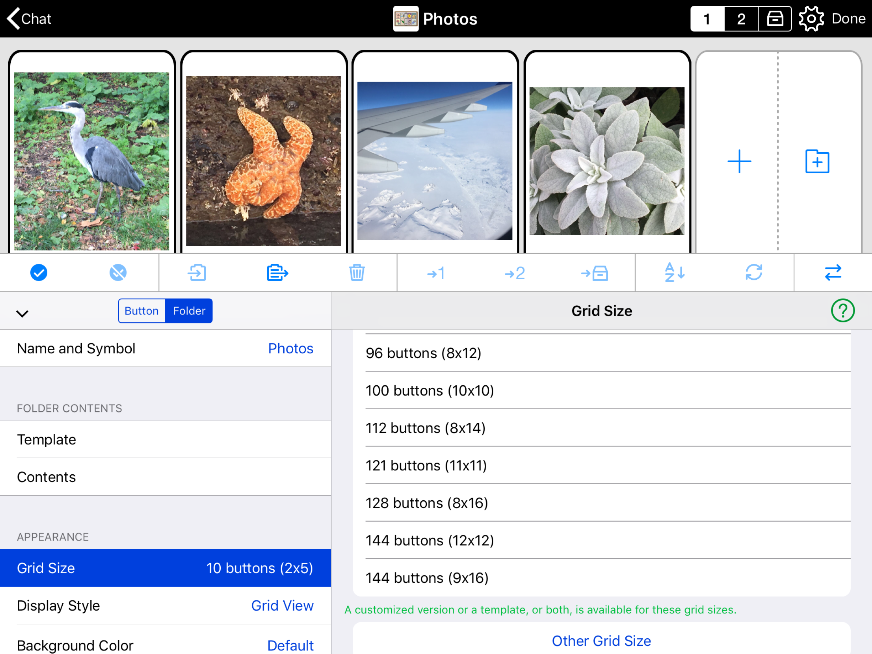Screen dimensions: 872x654
Task: Open the Display Style Grid View options
Action: click(282, 605)
